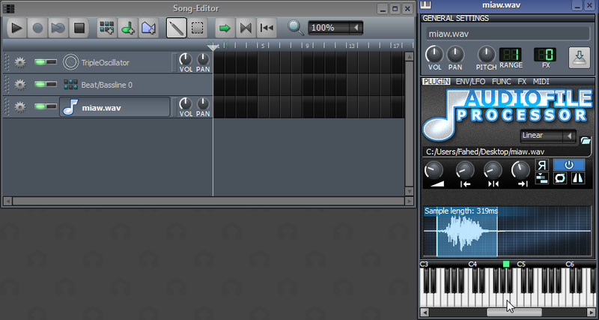Click the sample start point knob

tap(465, 170)
